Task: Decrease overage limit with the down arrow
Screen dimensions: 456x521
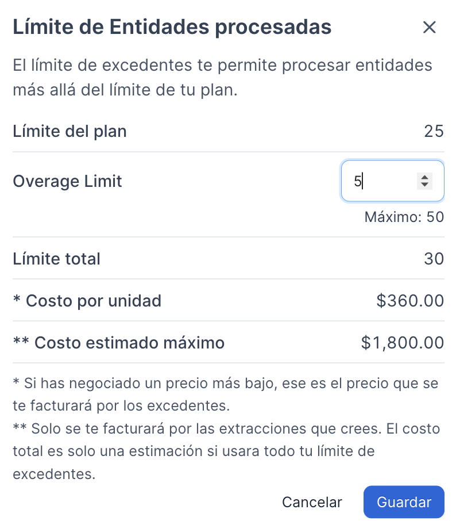Action: tap(424, 185)
